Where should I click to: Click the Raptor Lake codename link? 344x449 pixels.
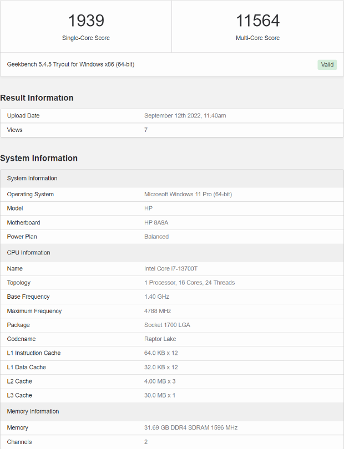click(160, 339)
